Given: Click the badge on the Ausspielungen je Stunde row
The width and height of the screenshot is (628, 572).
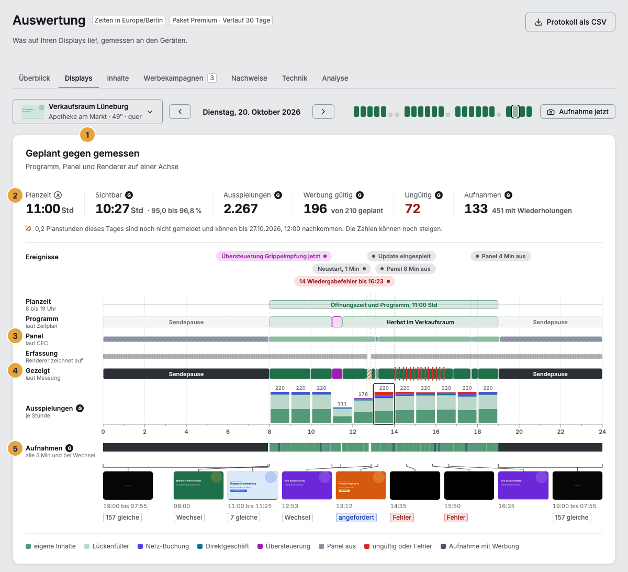Looking at the screenshot, I should pyautogui.click(x=80, y=408).
